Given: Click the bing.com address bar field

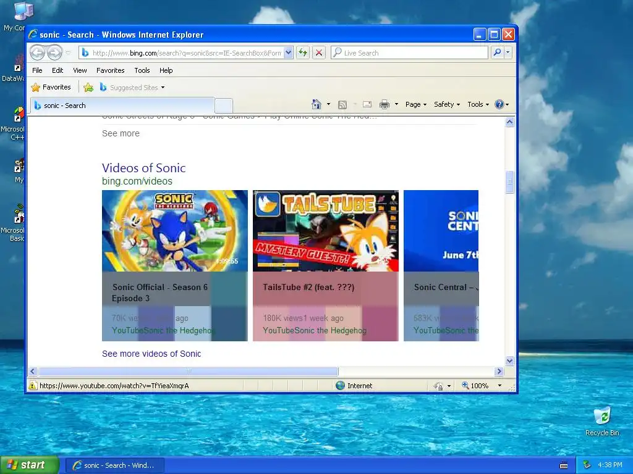Looking at the screenshot, I should pyautogui.click(x=182, y=53).
